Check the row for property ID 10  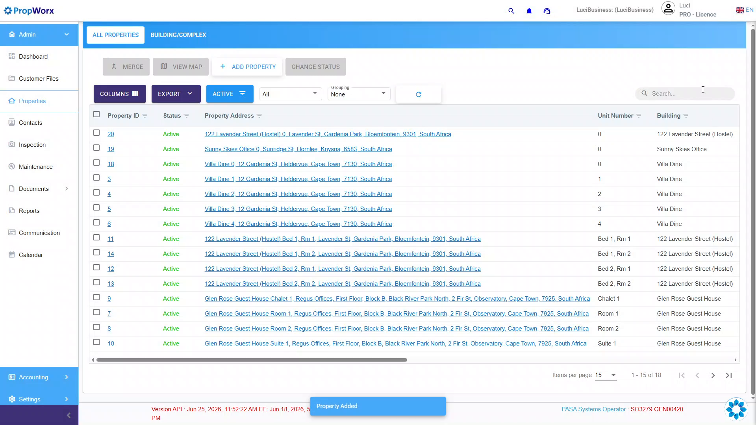pos(96,342)
